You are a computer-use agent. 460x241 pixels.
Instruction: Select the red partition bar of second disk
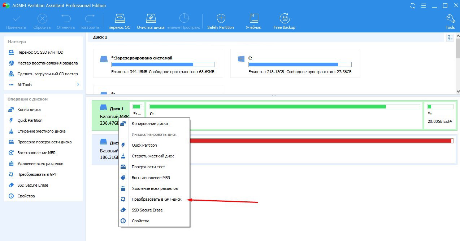pyautogui.click(x=321, y=141)
